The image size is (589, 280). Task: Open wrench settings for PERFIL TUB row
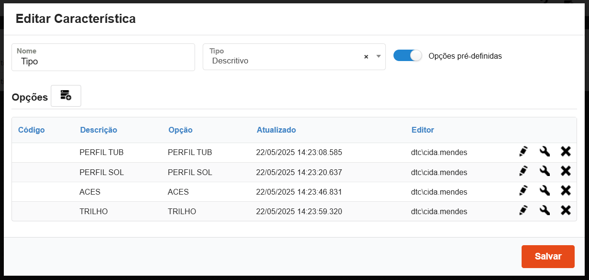545,152
